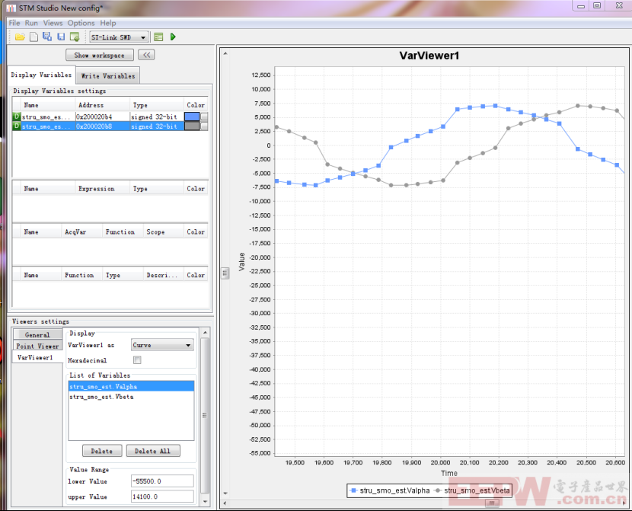Click the scroll up arrow in Viewers settings
This screenshot has height=511, width=632.
point(205,333)
